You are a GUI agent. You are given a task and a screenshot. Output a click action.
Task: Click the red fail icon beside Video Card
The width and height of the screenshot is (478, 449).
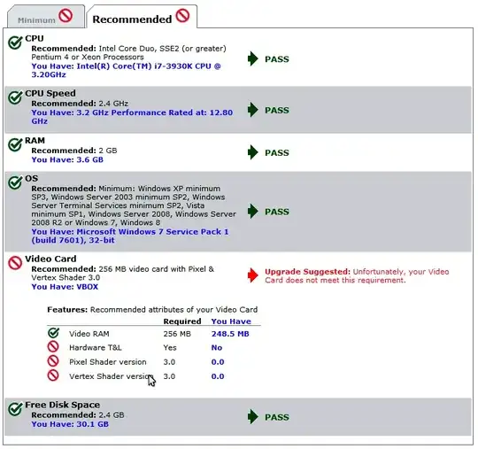15,263
